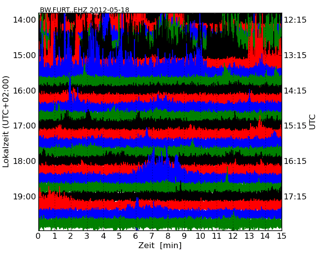Click the 12:15 UTC tick label
320x256 pixels.
[x=295, y=20]
